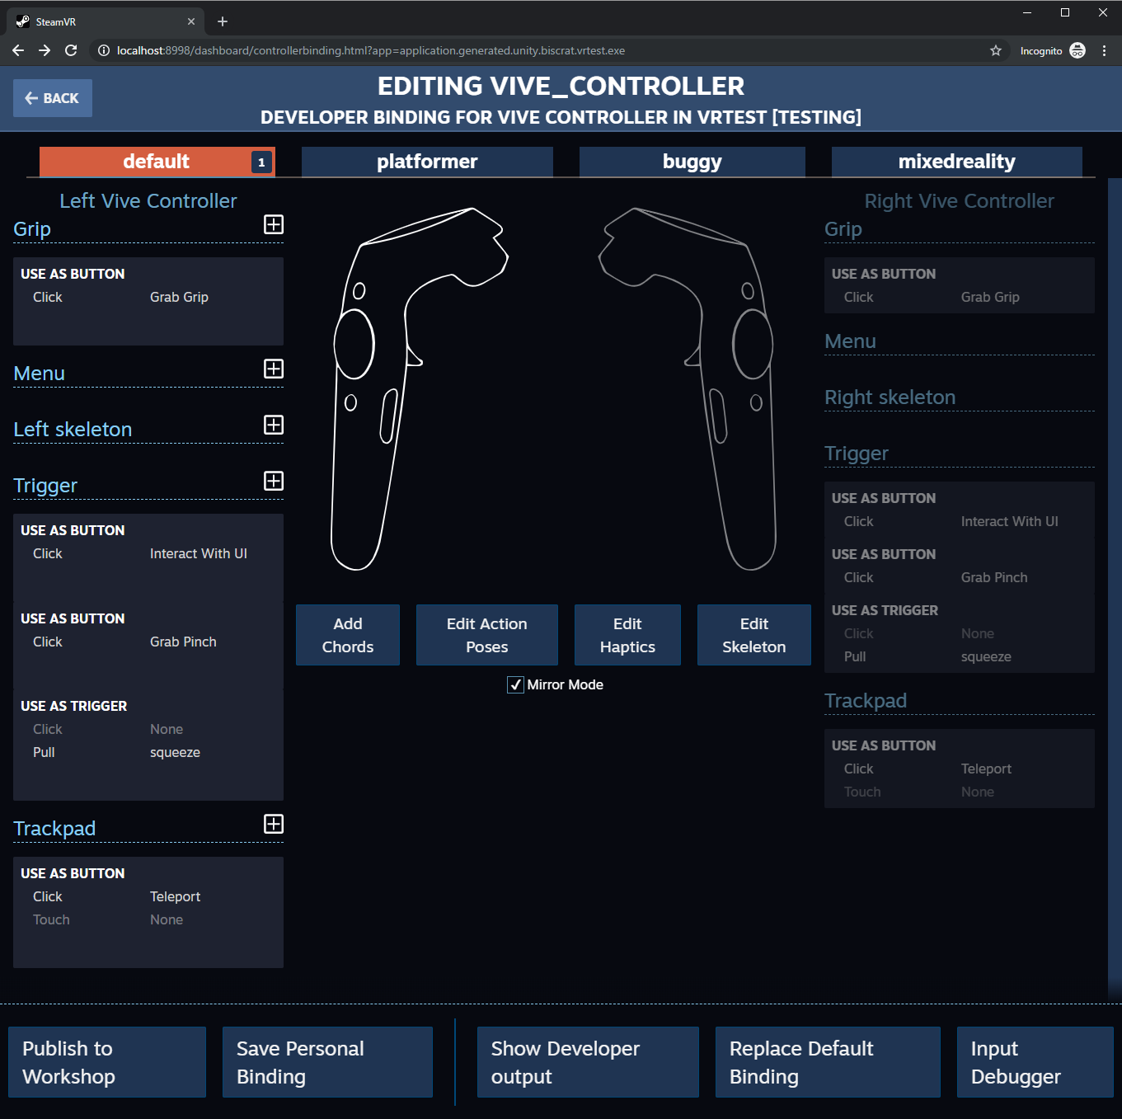
Task: Disable Mirror Mode
Action: pos(515,684)
